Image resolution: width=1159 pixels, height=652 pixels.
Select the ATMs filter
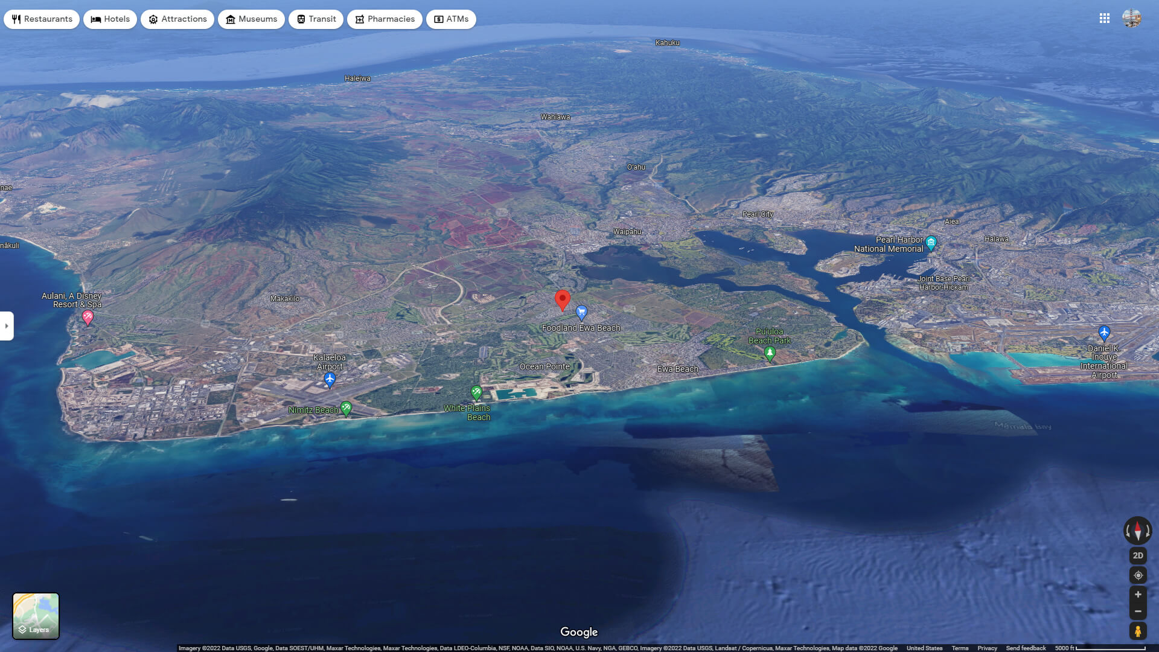(x=438, y=19)
